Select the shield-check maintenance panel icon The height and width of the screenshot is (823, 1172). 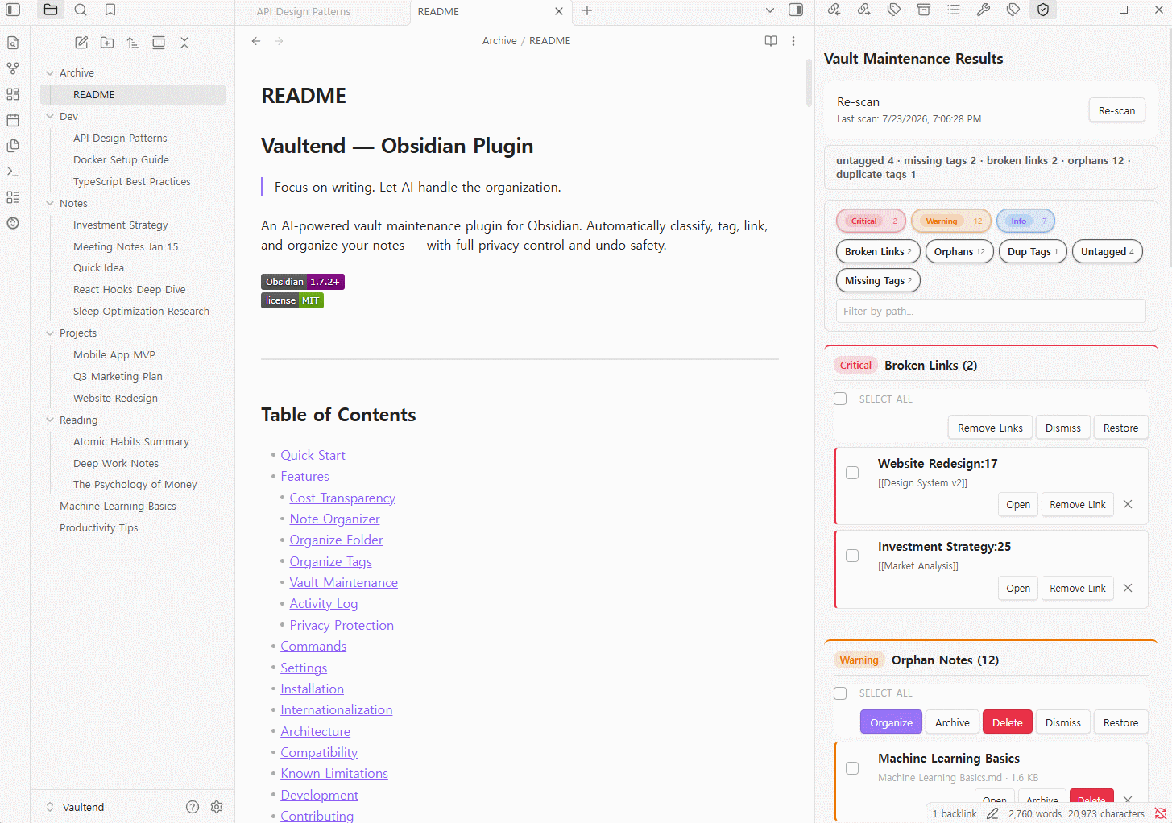tap(1043, 10)
